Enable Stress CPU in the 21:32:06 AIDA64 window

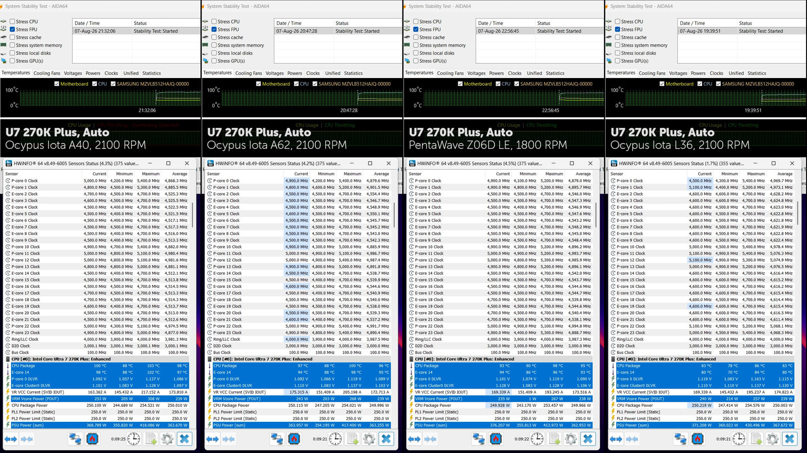click(x=12, y=22)
